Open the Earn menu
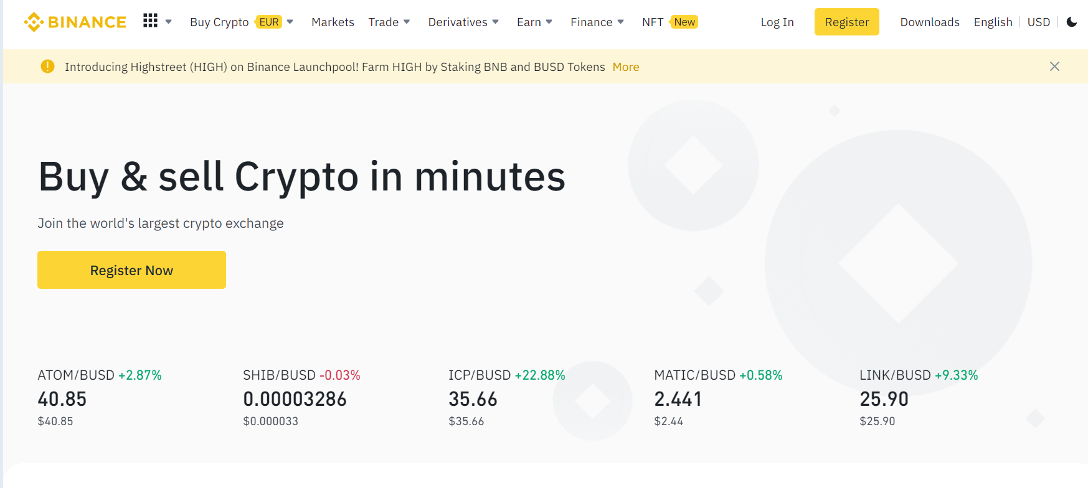The image size is (1088, 488). click(529, 22)
